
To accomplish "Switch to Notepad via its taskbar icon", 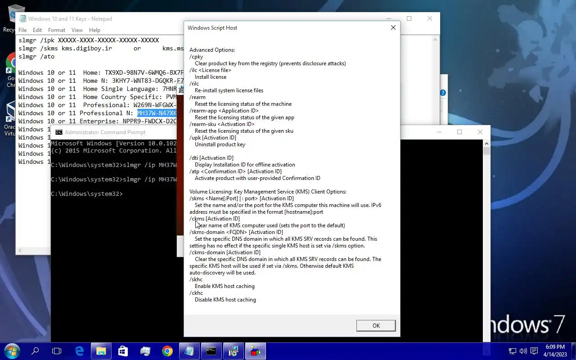I will (x=189, y=351).
